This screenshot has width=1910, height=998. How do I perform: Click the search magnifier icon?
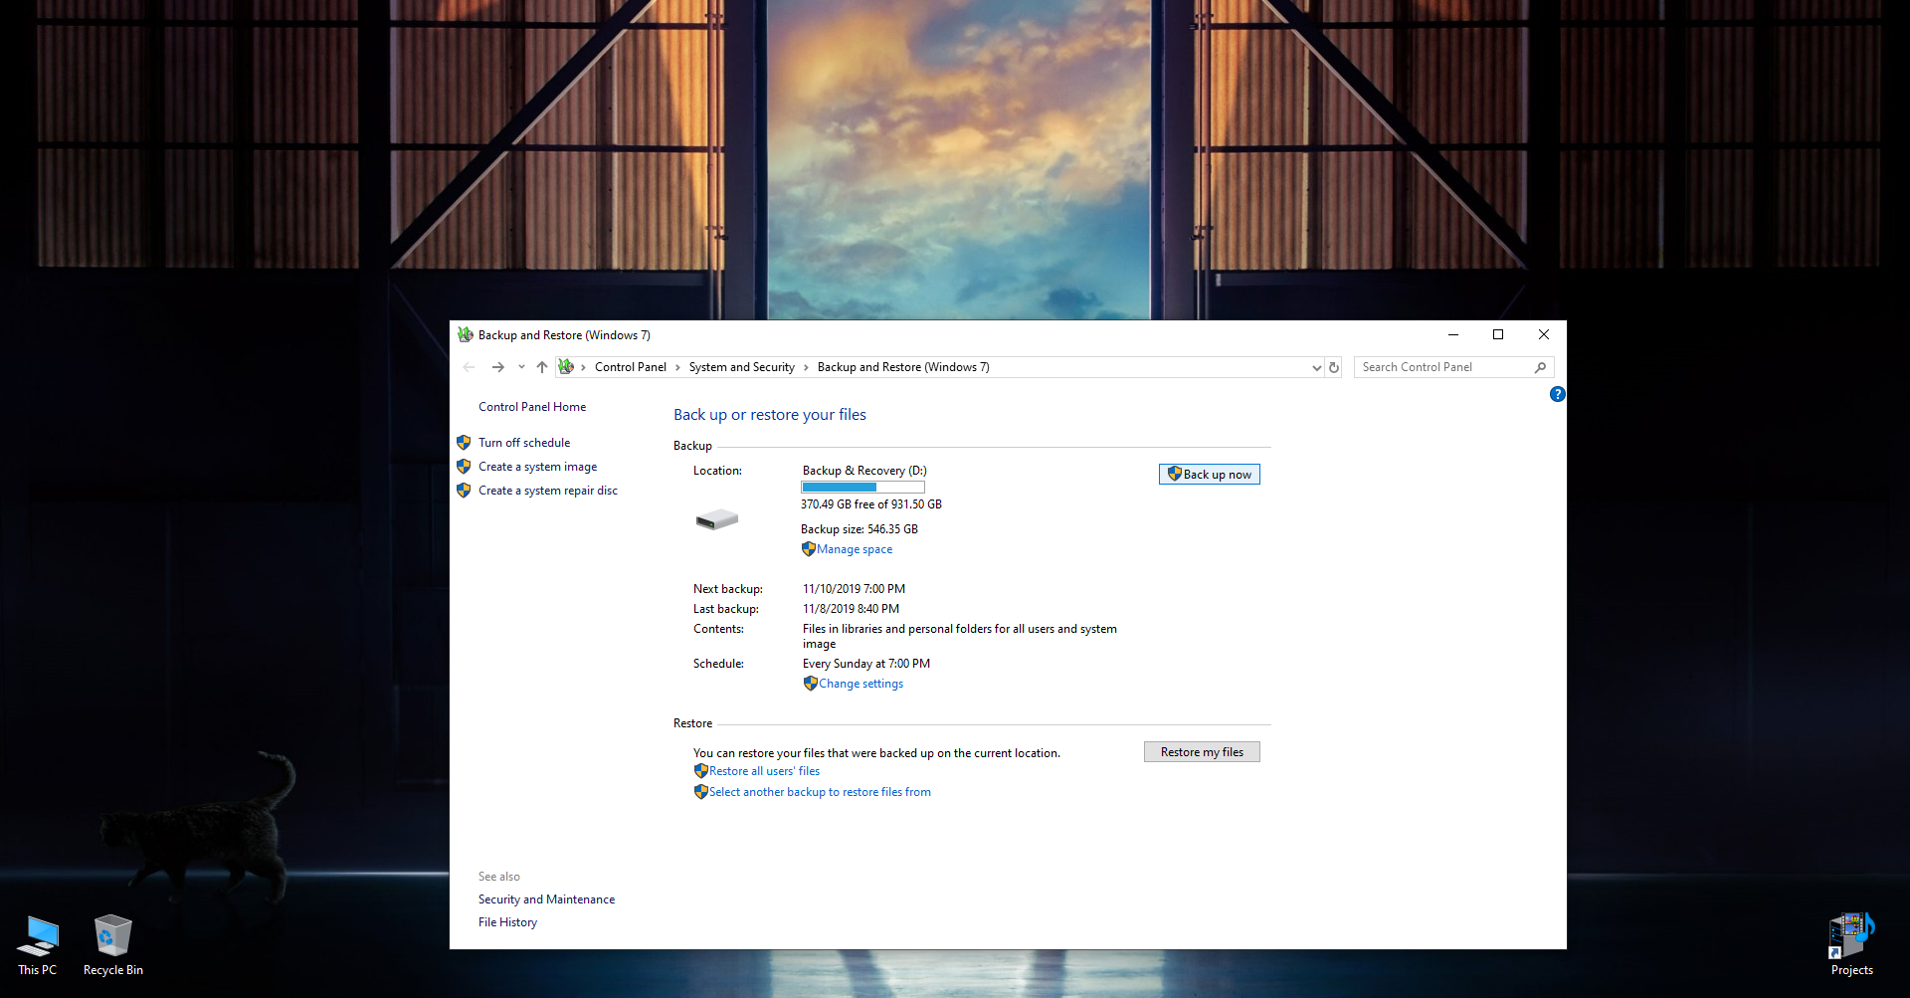1540,367
